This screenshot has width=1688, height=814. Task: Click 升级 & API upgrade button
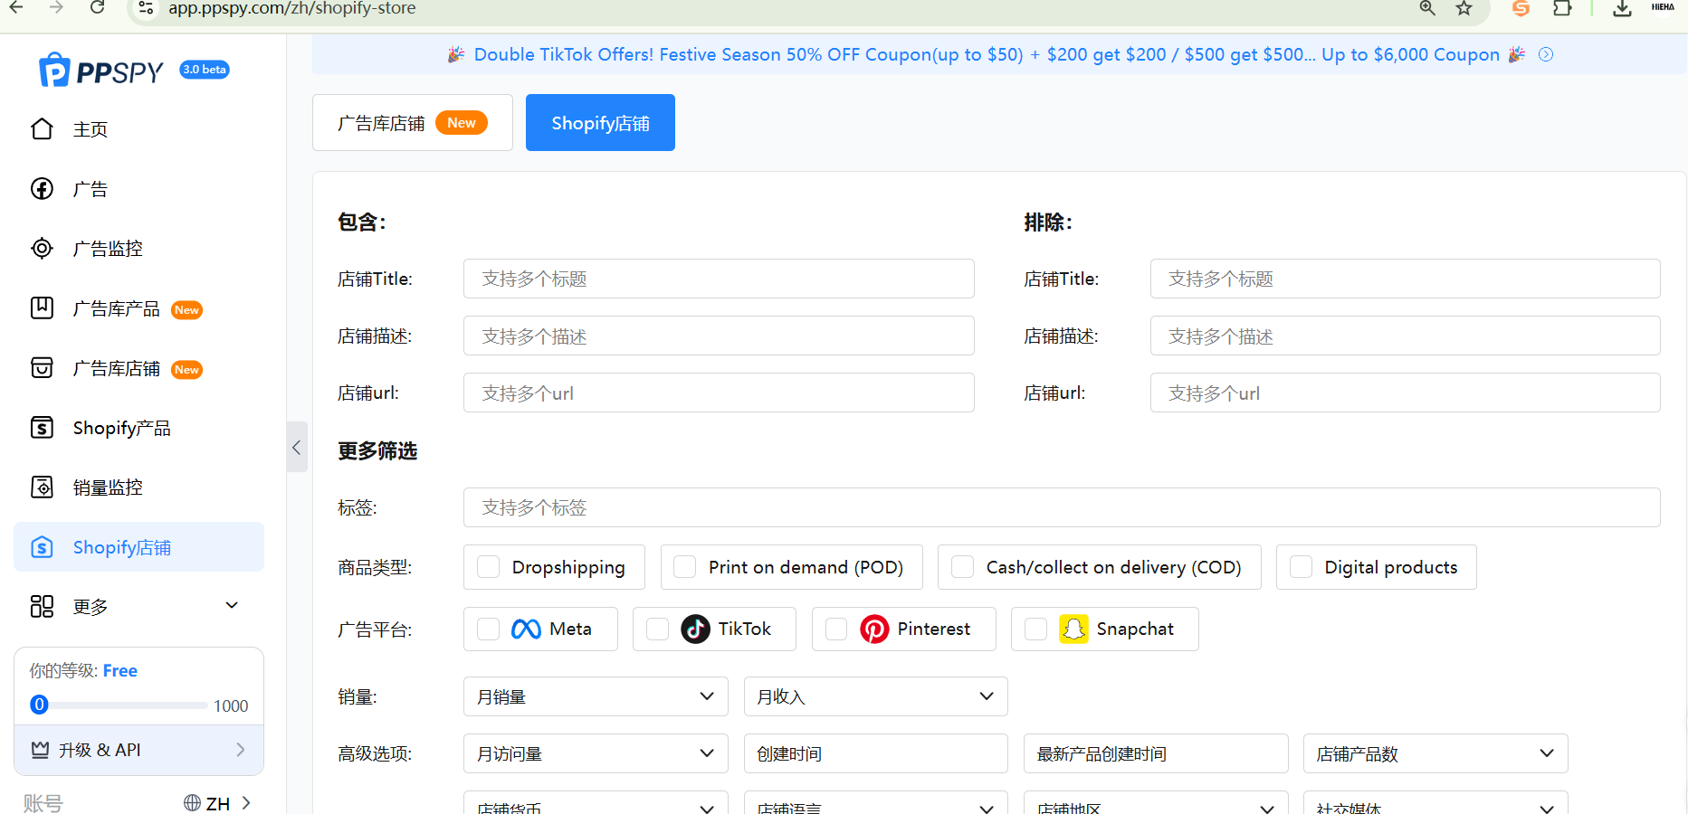[x=138, y=750]
